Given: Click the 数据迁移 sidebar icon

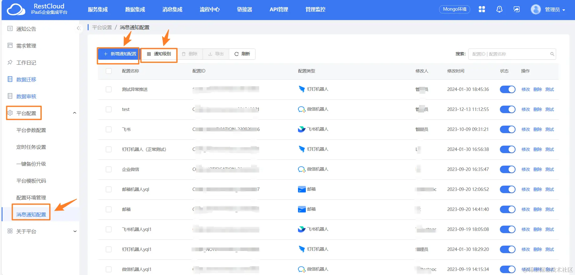Looking at the screenshot, I should [x=10, y=79].
